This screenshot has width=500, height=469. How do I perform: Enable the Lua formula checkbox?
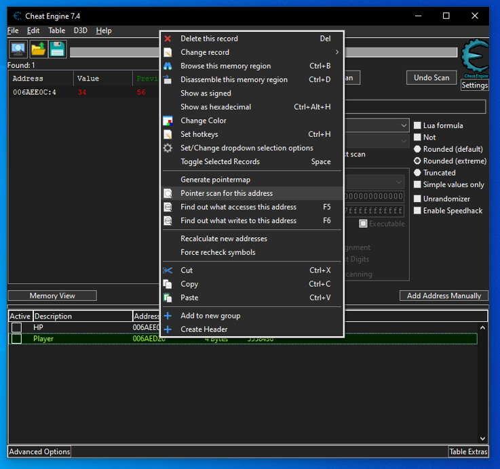click(418, 125)
